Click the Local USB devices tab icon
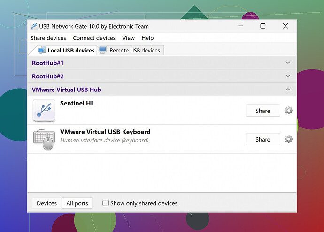 42,50
